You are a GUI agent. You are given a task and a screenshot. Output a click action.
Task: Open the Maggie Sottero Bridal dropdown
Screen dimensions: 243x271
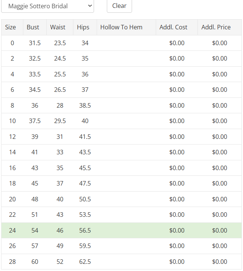pos(47,6)
